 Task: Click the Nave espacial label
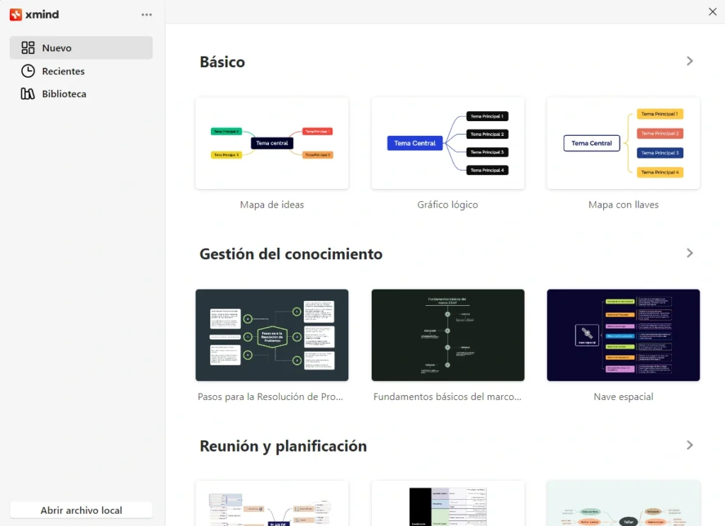click(623, 396)
